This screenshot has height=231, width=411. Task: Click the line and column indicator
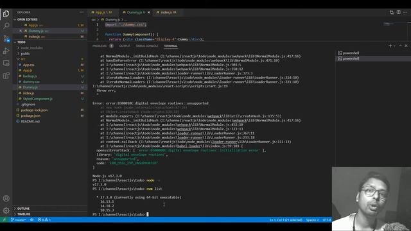pyautogui.click(x=286, y=219)
